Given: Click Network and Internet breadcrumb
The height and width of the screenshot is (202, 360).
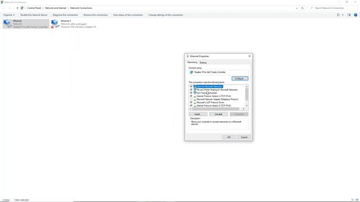Looking at the screenshot, I should [56, 8].
